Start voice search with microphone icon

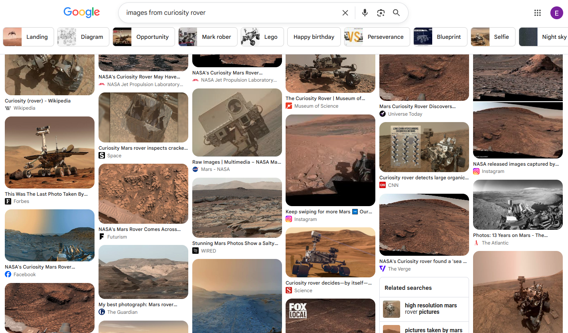tap(365, 13)
